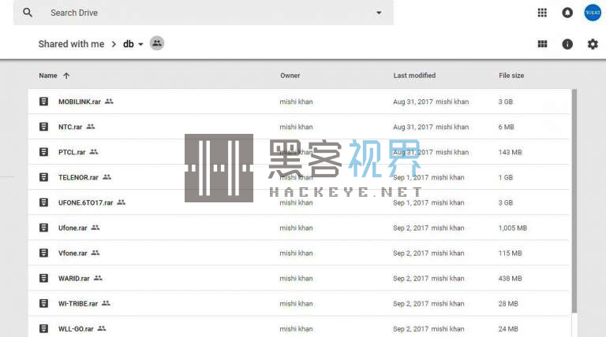
Task: Click the vertical scrollbar of file list
Action: pos(574,197)
